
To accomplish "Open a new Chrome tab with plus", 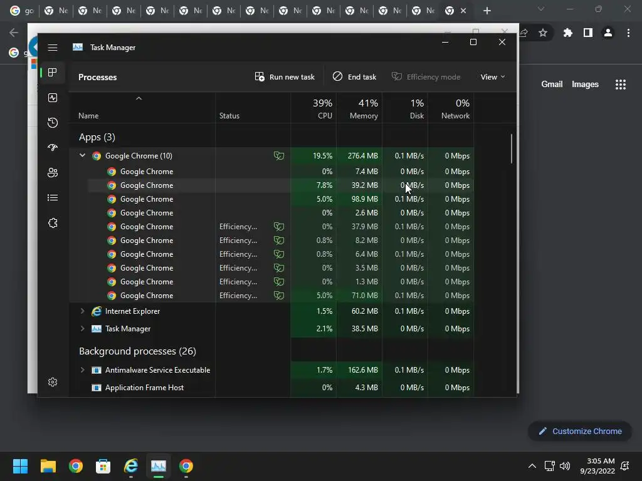I will click(487, 11).
